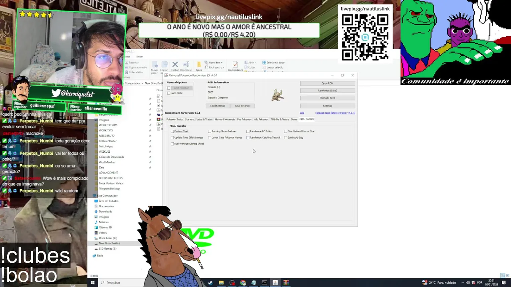Open WinRAR from the taskbar
Viewport: 511px width, 287px height.
(286, 283)
